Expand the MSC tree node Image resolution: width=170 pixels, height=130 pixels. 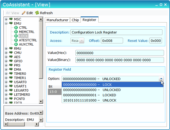(x=6, y=19)
